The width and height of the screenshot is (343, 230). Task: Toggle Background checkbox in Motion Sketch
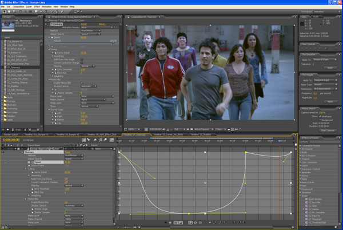pos(320,120)
